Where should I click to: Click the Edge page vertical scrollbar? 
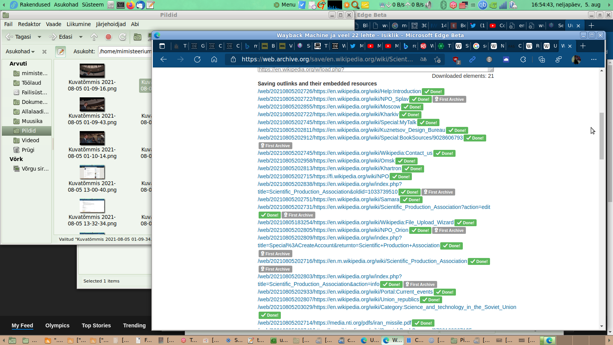tap(602, 136)
